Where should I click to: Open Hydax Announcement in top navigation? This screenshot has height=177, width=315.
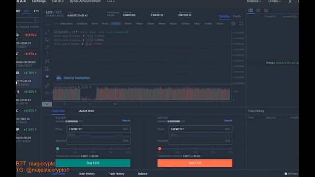[85, 1]
